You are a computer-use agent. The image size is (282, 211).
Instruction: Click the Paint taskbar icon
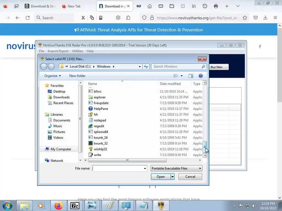coord(110,206)
